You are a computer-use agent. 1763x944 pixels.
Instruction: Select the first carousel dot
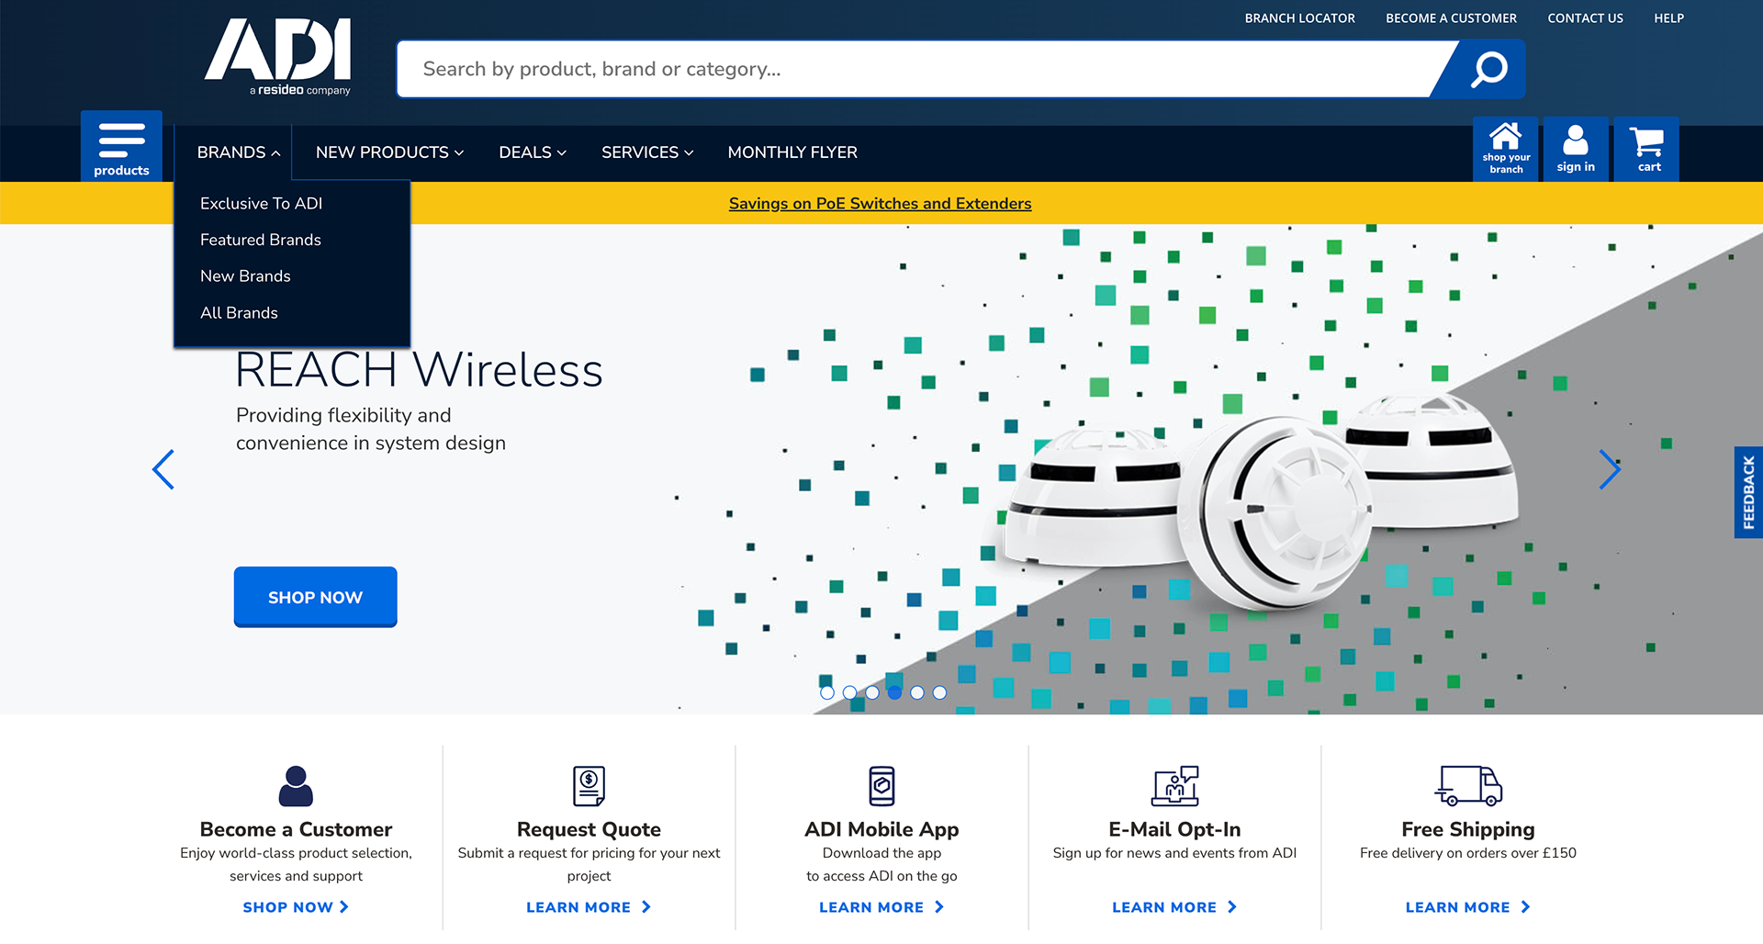827,692
